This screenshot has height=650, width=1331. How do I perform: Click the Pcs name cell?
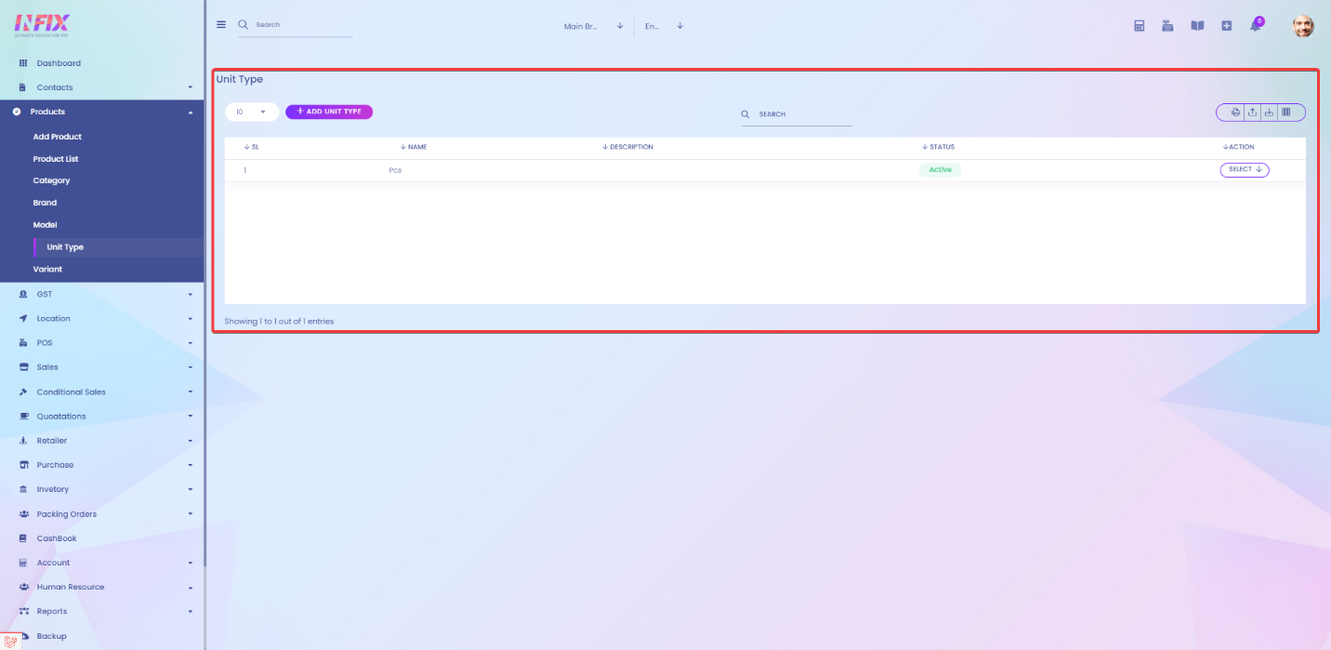395,170
